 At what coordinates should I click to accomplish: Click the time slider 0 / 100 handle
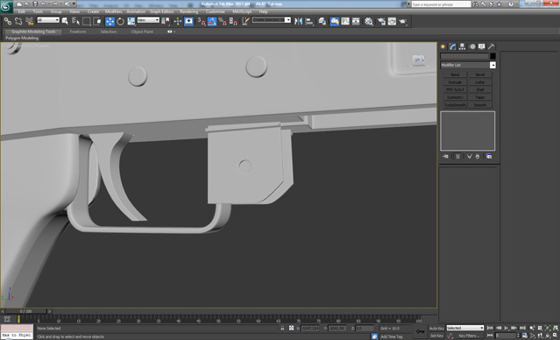pos(25,311)
